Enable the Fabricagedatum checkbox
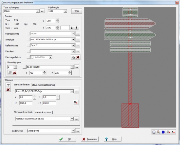 (32, 57)
